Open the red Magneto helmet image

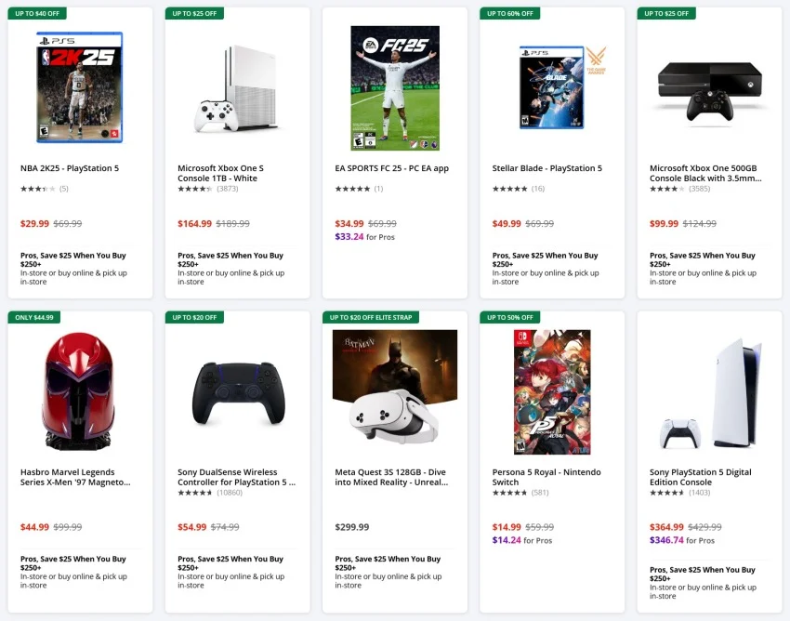pos(80,391)
